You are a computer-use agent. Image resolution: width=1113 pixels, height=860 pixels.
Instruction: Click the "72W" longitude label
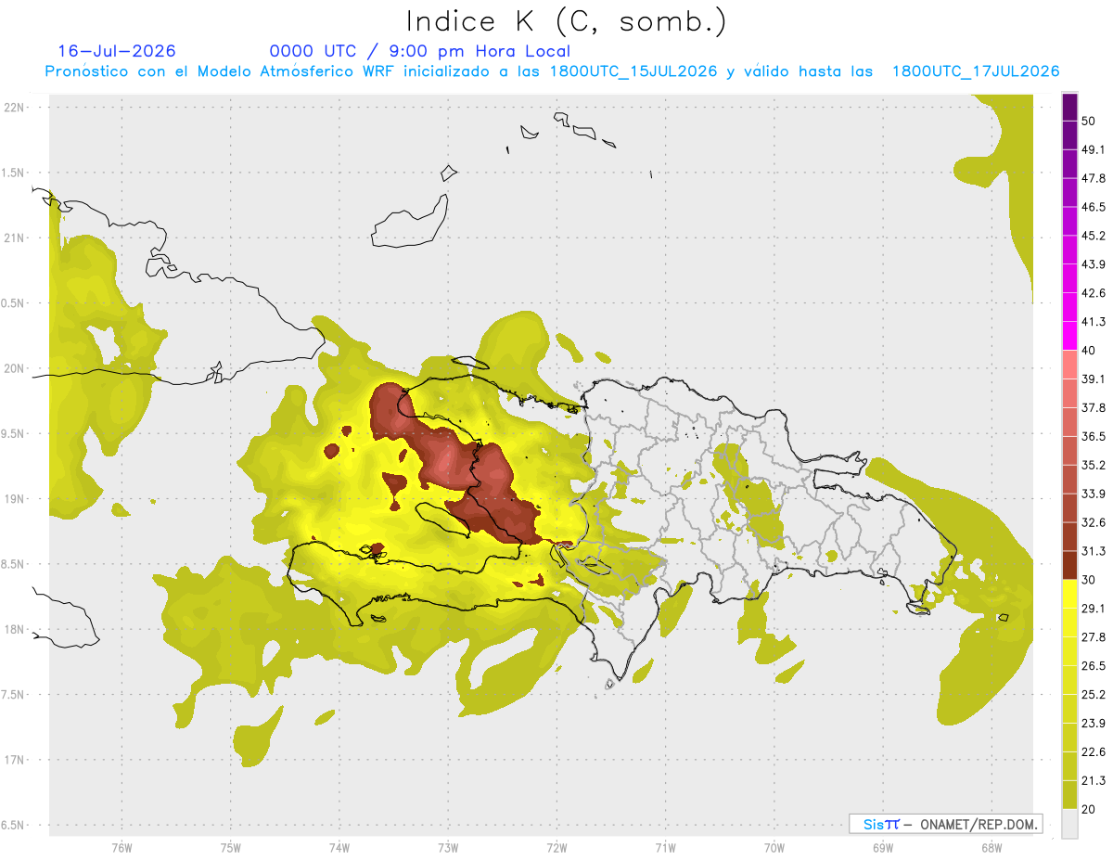(x=556, y=847)
